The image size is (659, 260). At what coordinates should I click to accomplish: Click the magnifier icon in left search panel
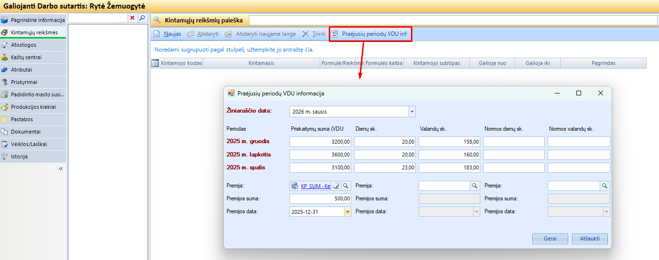(x=142, y=18)
